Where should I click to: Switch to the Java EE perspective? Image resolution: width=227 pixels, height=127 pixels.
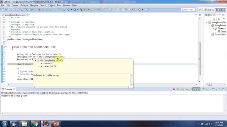tap(209, 10)
